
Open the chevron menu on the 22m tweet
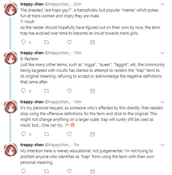click(x=162, y=4)
